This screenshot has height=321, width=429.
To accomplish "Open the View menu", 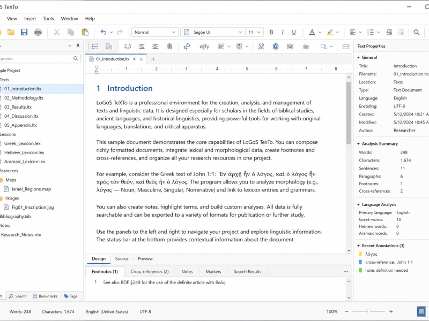I will 12,19.
